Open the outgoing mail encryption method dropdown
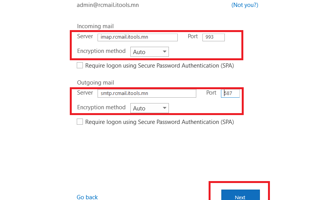 click(x=150, y=108)
